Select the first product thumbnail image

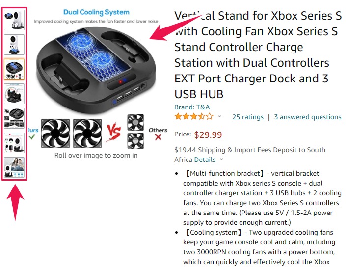pos(14,20)
